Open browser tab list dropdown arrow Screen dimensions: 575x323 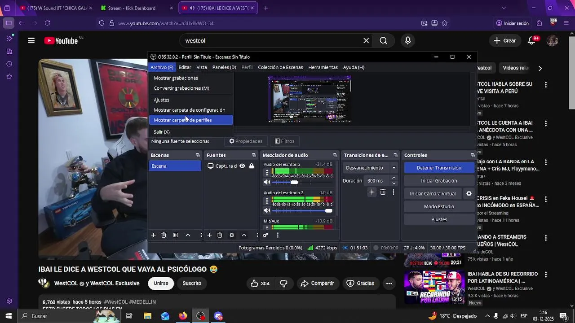coord(504,8)
